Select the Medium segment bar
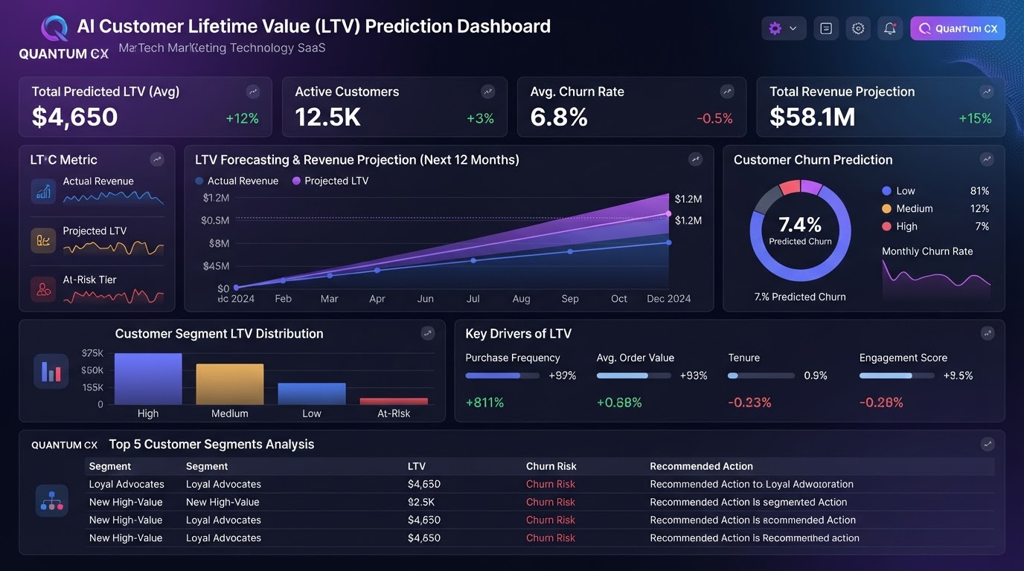Viewport: 1024px width, 571px height. pos(230,384)
